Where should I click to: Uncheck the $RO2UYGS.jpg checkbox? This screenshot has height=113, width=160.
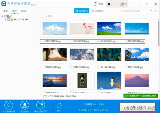[99, 41]
